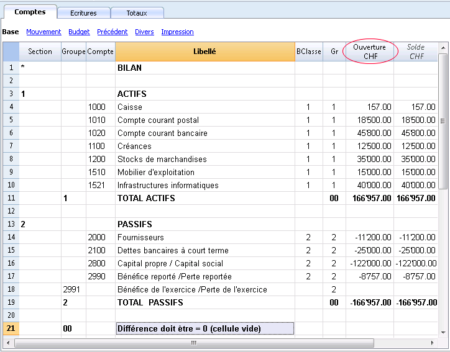The width and height of the screenshot is (450, 352).
Task: Click the Section column header
Action: tap(40, 52)
